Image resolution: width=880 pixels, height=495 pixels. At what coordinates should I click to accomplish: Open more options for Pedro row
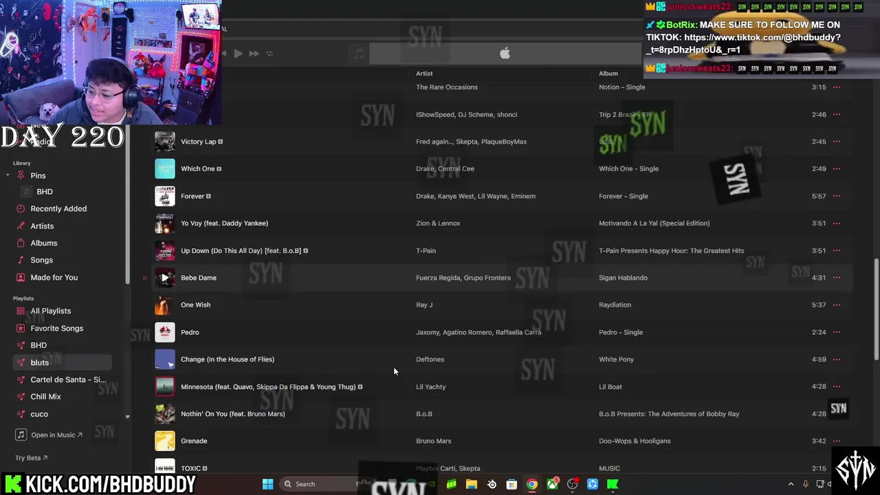pyautogui.click(x=837, y=332)
